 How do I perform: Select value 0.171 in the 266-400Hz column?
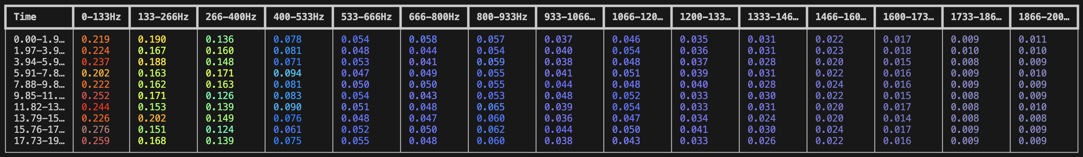tap(219, 73)
